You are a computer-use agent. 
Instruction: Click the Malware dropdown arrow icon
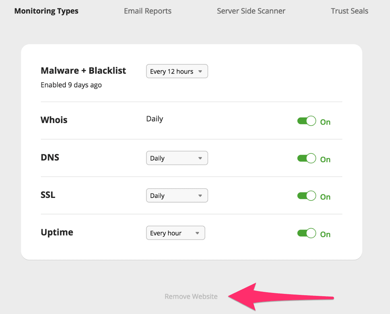click(x=200, y=71)
